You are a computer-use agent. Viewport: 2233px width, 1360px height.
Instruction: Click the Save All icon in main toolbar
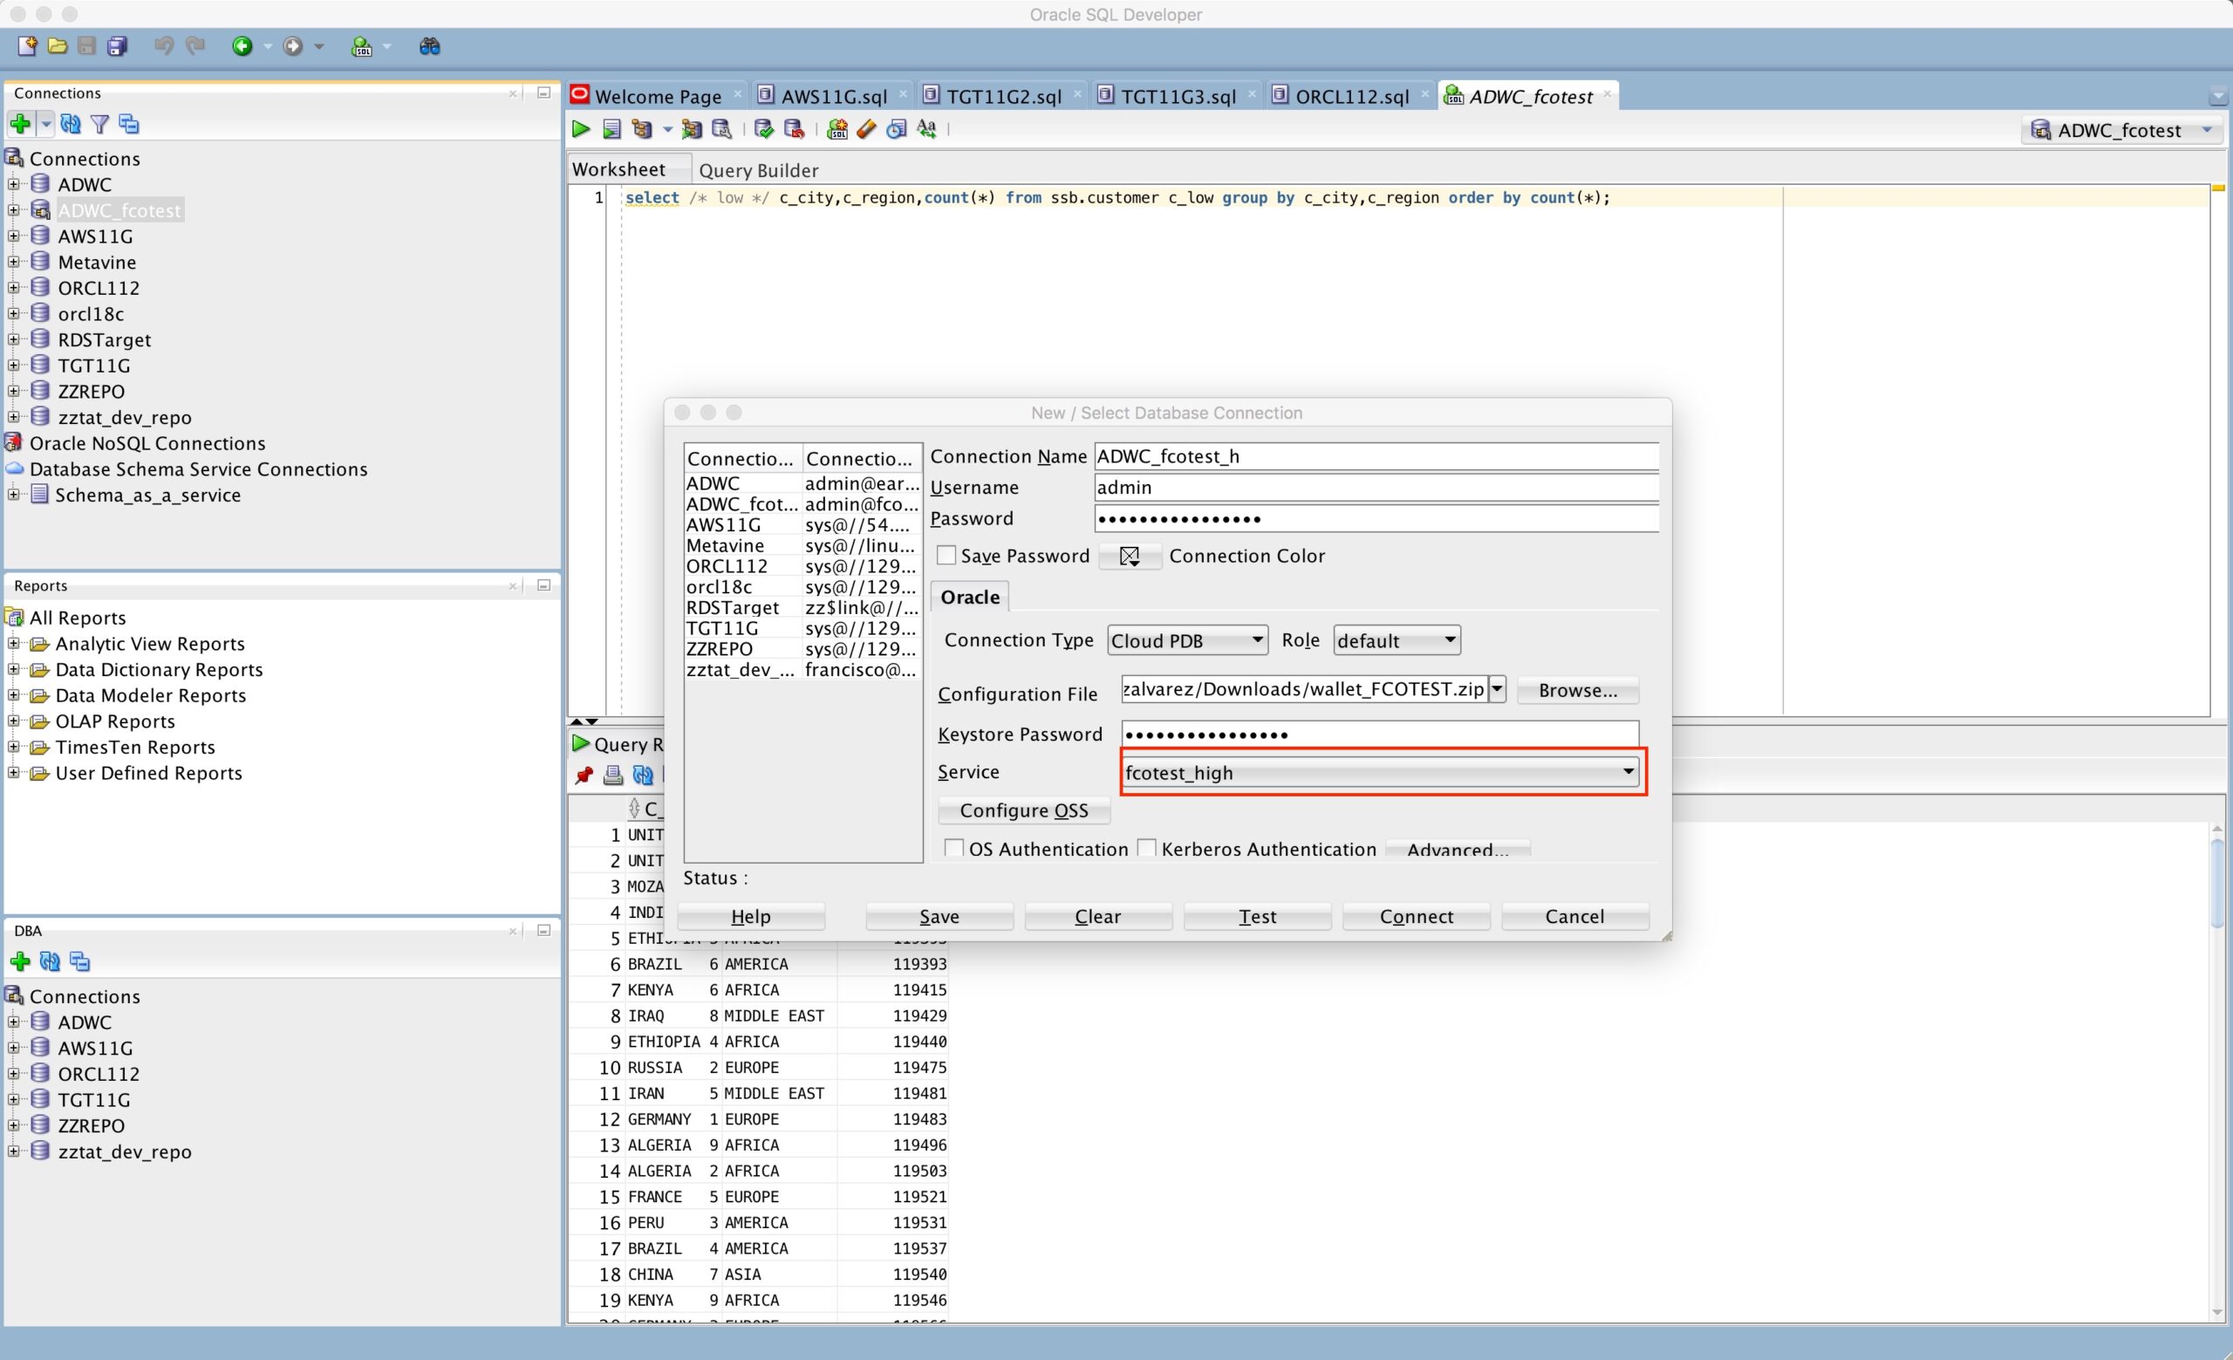point(118,46)
